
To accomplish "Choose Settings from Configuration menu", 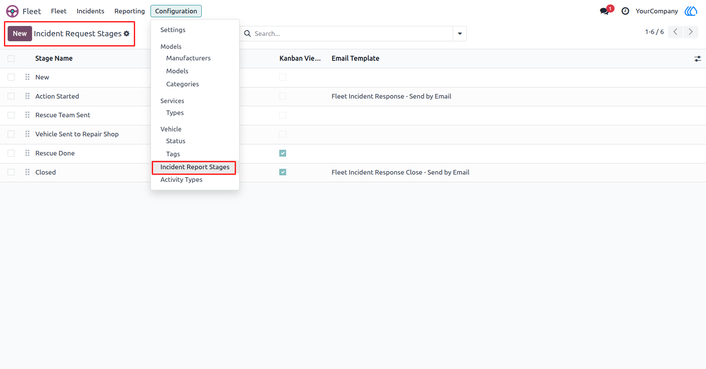I will tap(173, 30).
